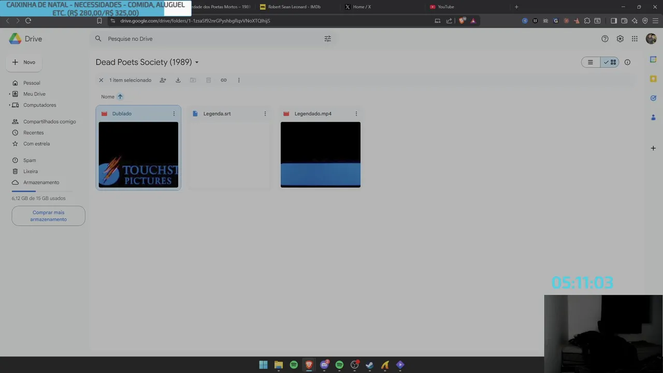
Task: Open Brave Wallet icon
Action: tap(624, 21)
